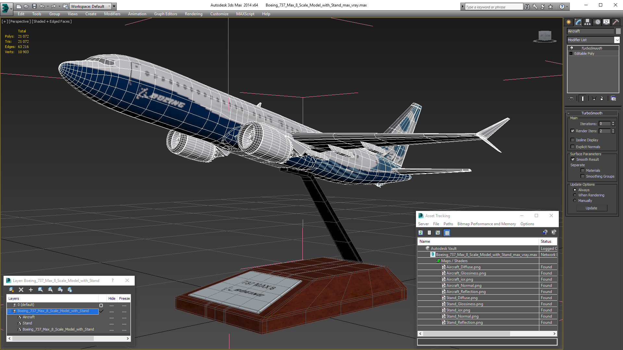Screen dimensions: 623x350
Task: Open Redo history dropdown arrow
Action: (x=59, y=6)
